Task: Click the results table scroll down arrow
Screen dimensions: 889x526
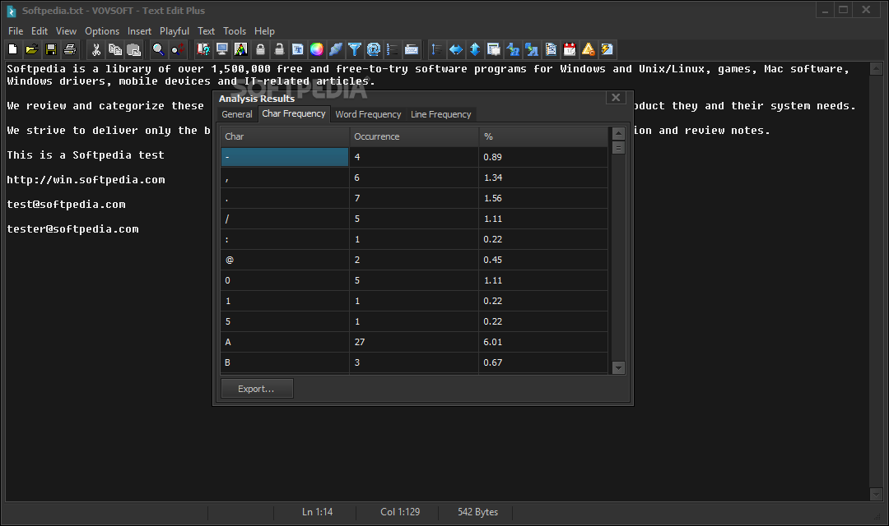Action: click(618, 367)
